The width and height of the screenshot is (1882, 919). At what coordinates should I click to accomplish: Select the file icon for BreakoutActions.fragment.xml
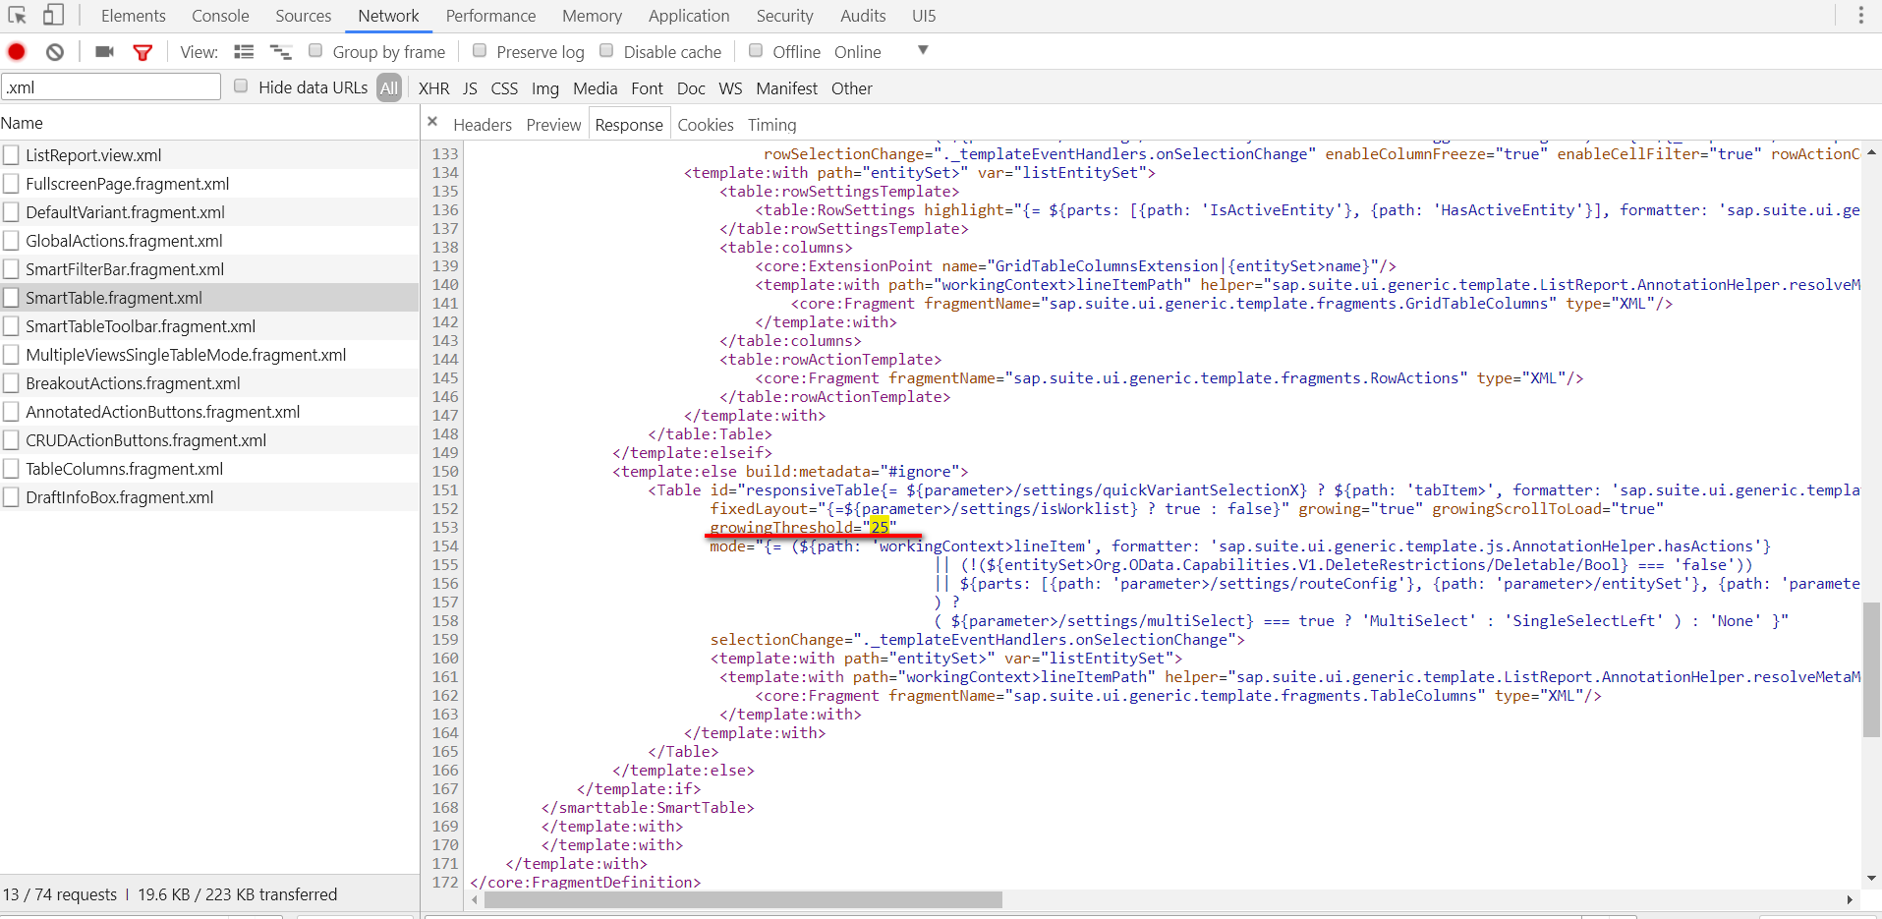tap(11, 383)
